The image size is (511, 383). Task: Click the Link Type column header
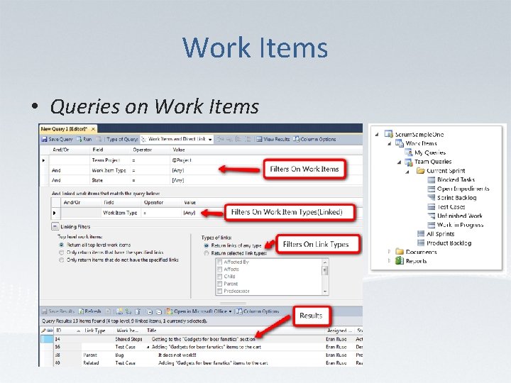tap(95, 331)
